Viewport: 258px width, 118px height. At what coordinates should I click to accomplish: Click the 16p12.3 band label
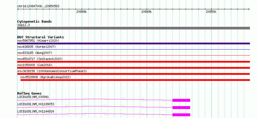[x=23, y=25]
